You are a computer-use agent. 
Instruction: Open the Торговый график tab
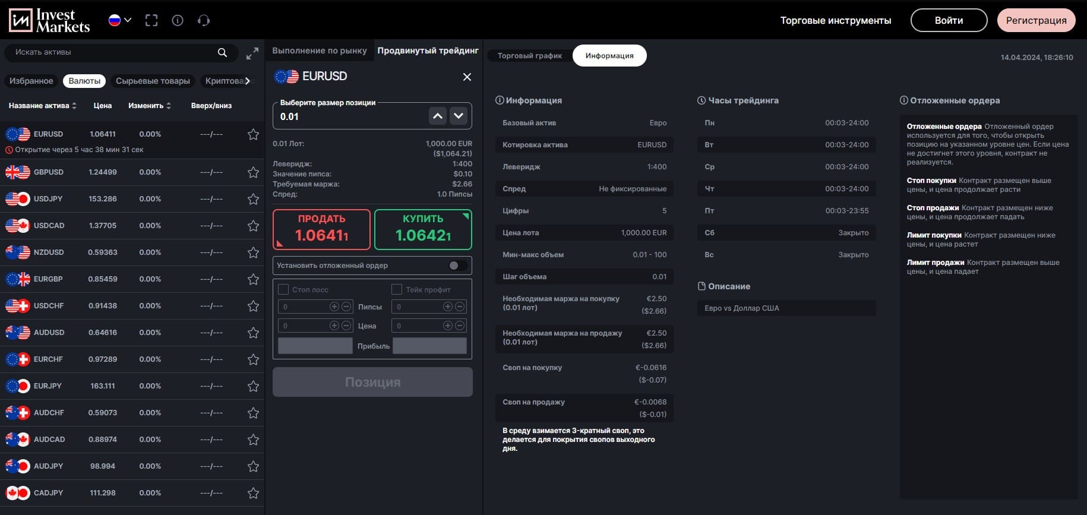click(x=530, y=55)
